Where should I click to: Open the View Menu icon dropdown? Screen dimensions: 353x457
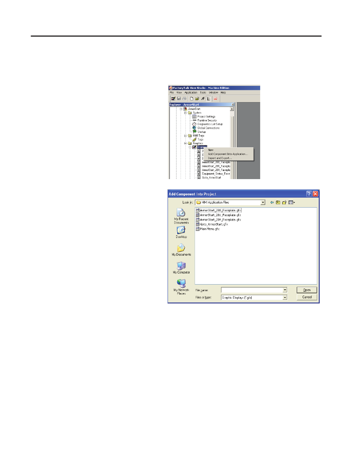[x=292, y=202]
